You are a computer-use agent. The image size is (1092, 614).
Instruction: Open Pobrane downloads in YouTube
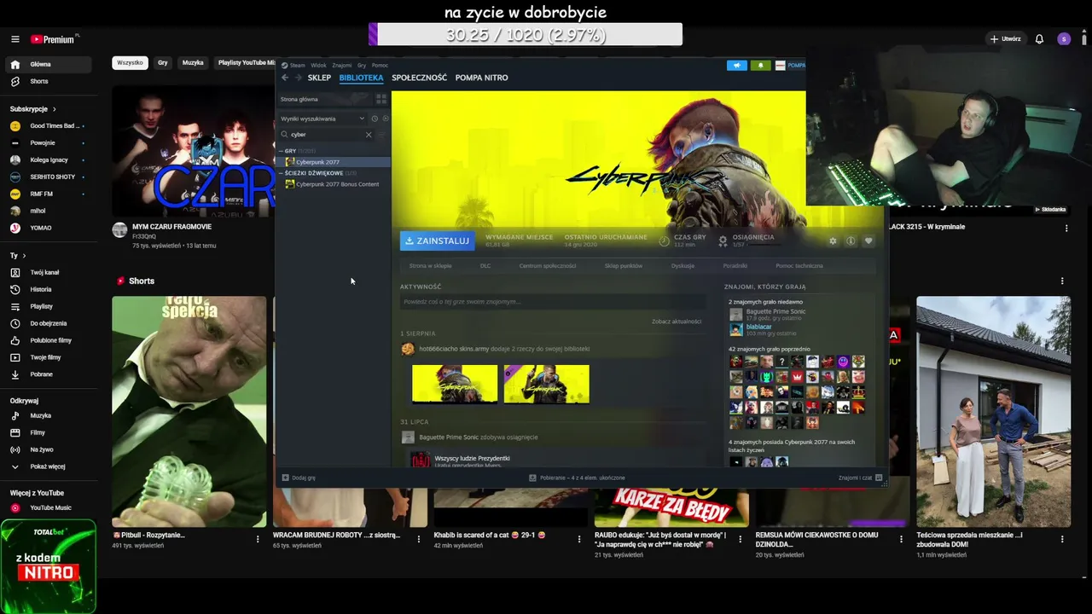[48, 375]
